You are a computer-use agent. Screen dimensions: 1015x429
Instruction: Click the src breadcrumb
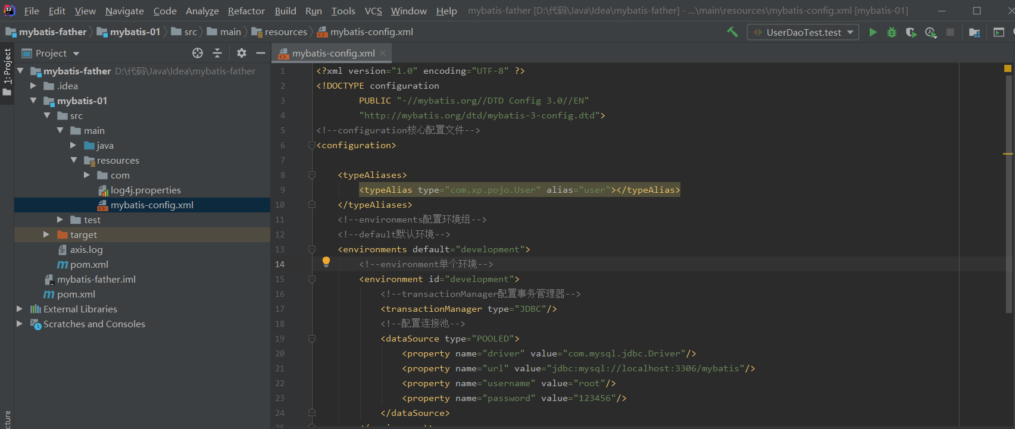(184, 32)
